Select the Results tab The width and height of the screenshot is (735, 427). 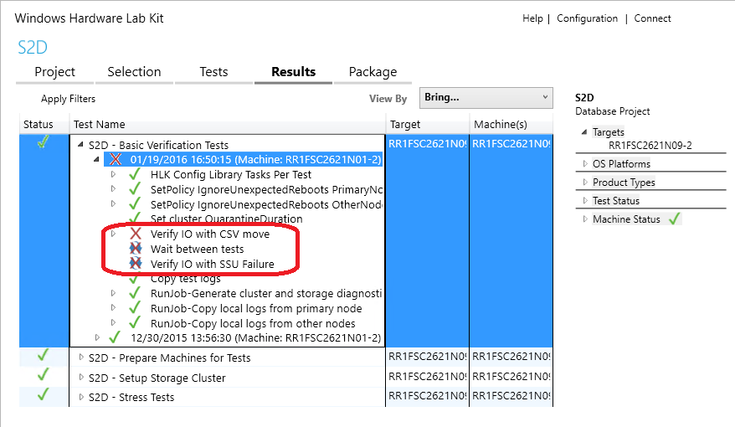tap(294, 72)
